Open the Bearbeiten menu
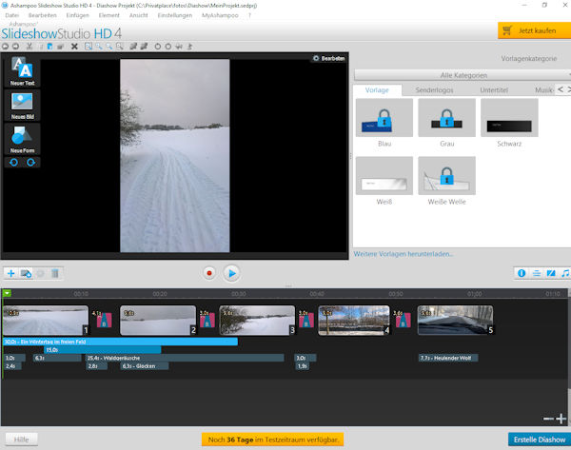Screen dimensions: 571x450 [x=43, y=15]
